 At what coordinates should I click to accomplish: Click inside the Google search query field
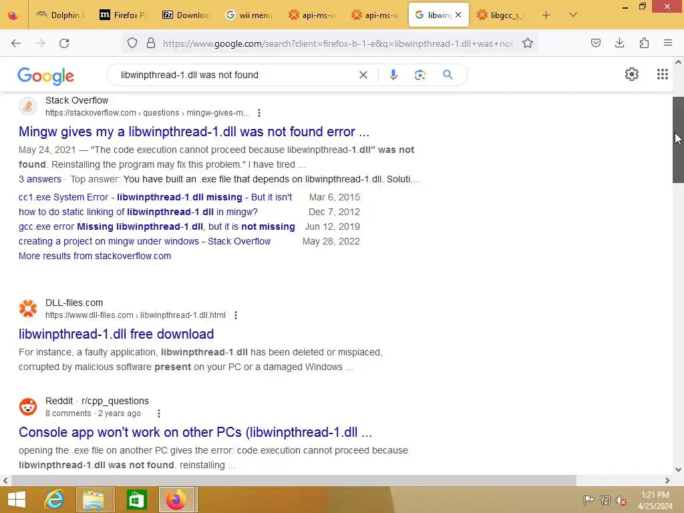tap(236, 75)
